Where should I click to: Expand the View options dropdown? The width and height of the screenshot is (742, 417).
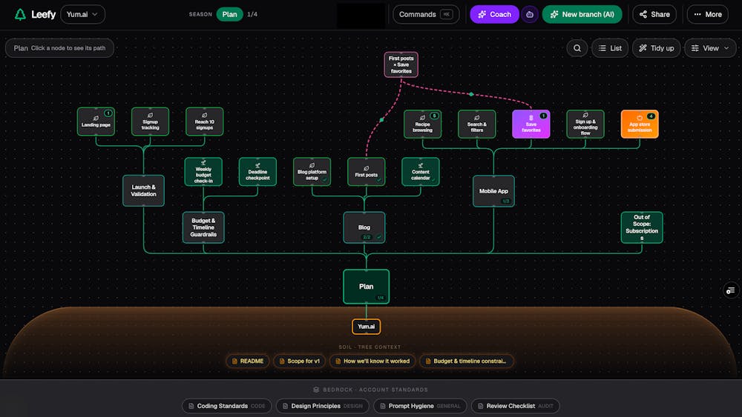[x=710, y=48]
